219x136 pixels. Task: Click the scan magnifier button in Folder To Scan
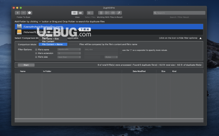pyautogui.click(x=30, y=13)
